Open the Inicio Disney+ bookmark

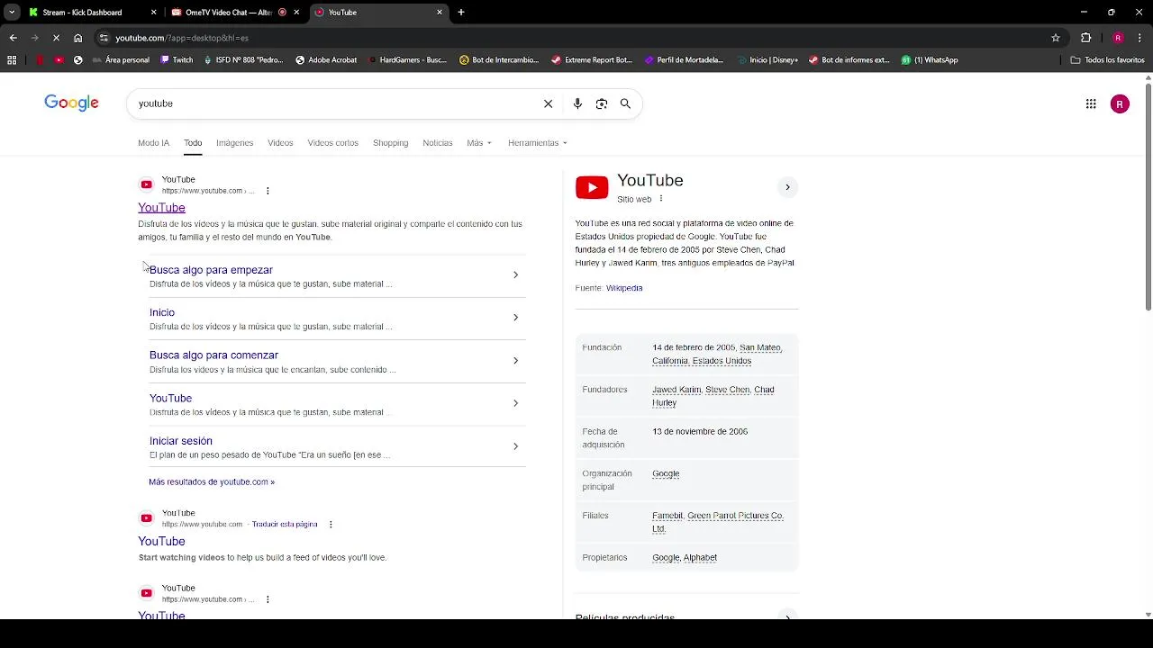[x=767, y=60]
